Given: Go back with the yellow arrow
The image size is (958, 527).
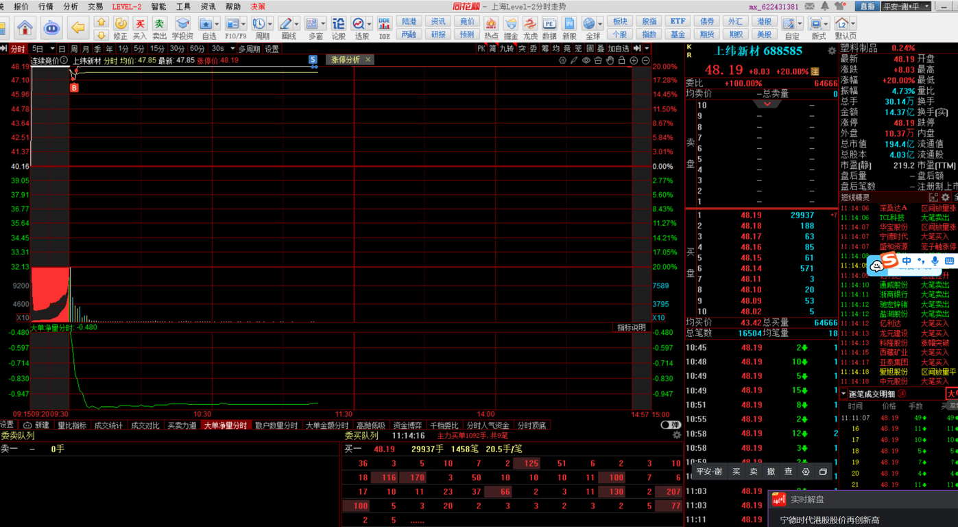Looking at the screenshot, I should click(x=78, y=28).
